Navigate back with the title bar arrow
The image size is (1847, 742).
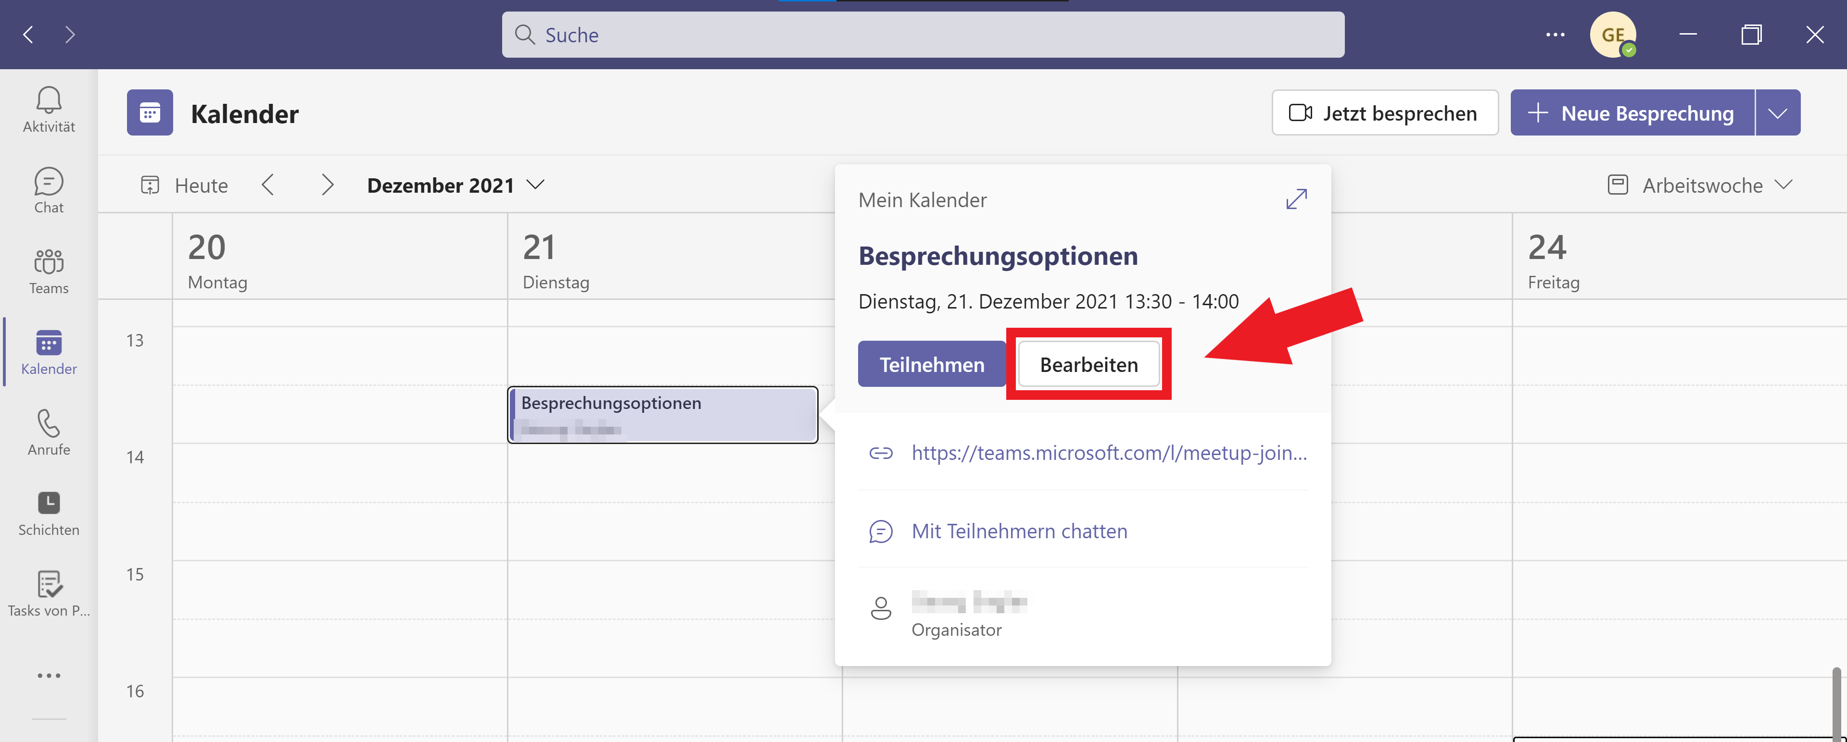pos(28,35)
